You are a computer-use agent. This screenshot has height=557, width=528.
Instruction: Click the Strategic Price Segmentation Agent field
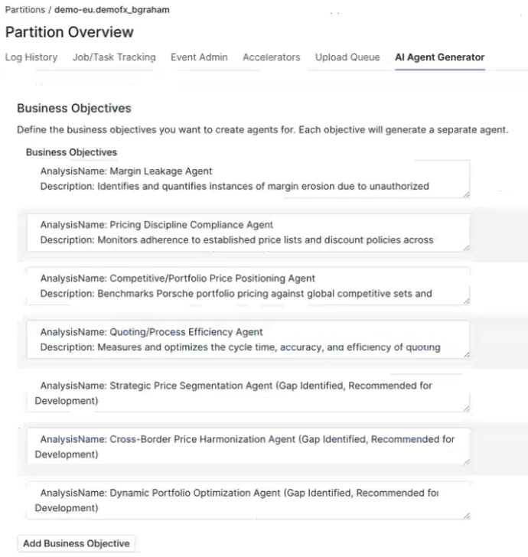(246, 393)
